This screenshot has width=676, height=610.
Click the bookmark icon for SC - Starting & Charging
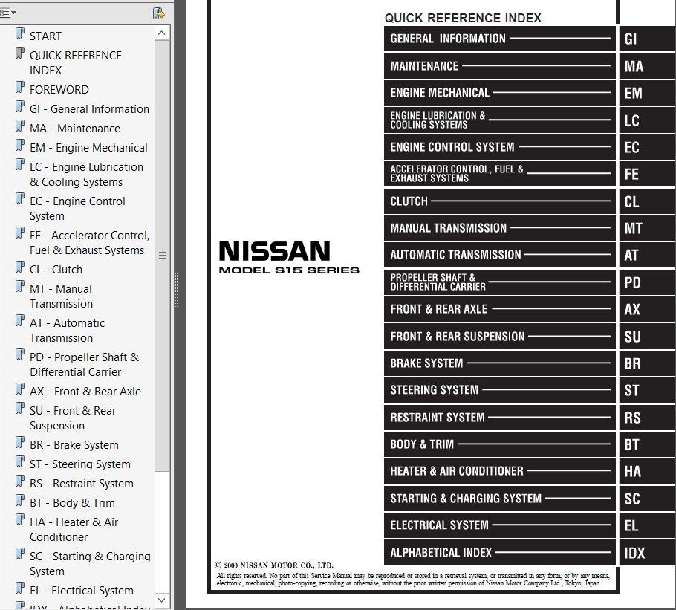tap(20, 554)
